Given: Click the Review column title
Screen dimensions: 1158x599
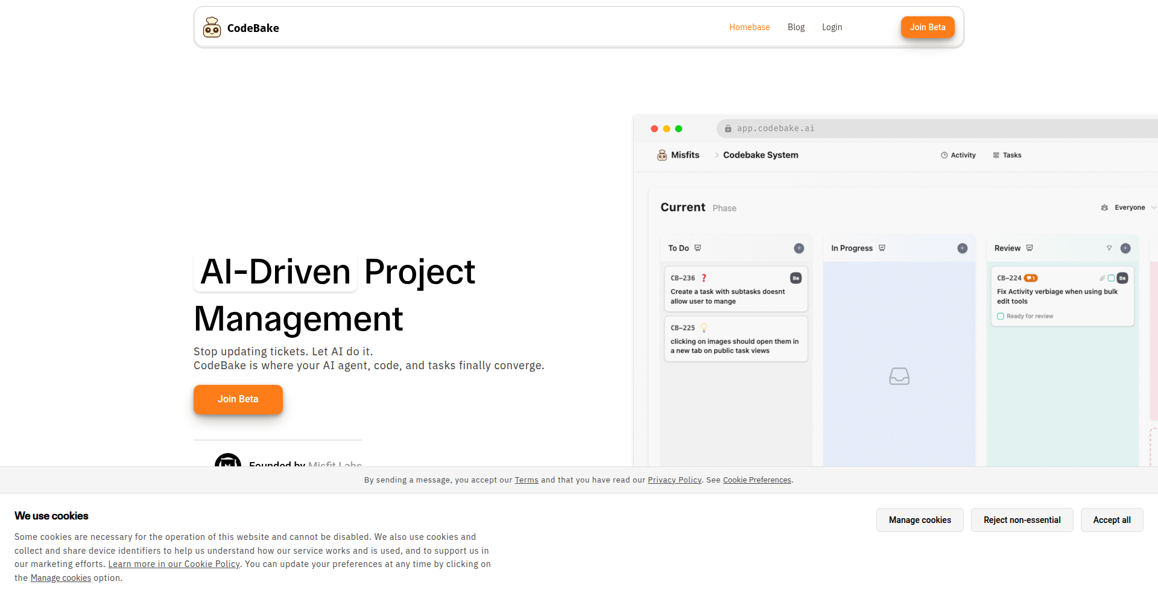Looking at the screenshot, I should click(x=1007, y=248).
